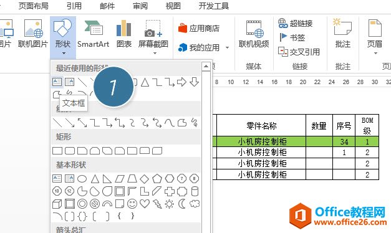Select the smiley face shape
Image resolution: width=391 pixels, height=233 pixels.
pyautogui.click(x=132, y=204)
